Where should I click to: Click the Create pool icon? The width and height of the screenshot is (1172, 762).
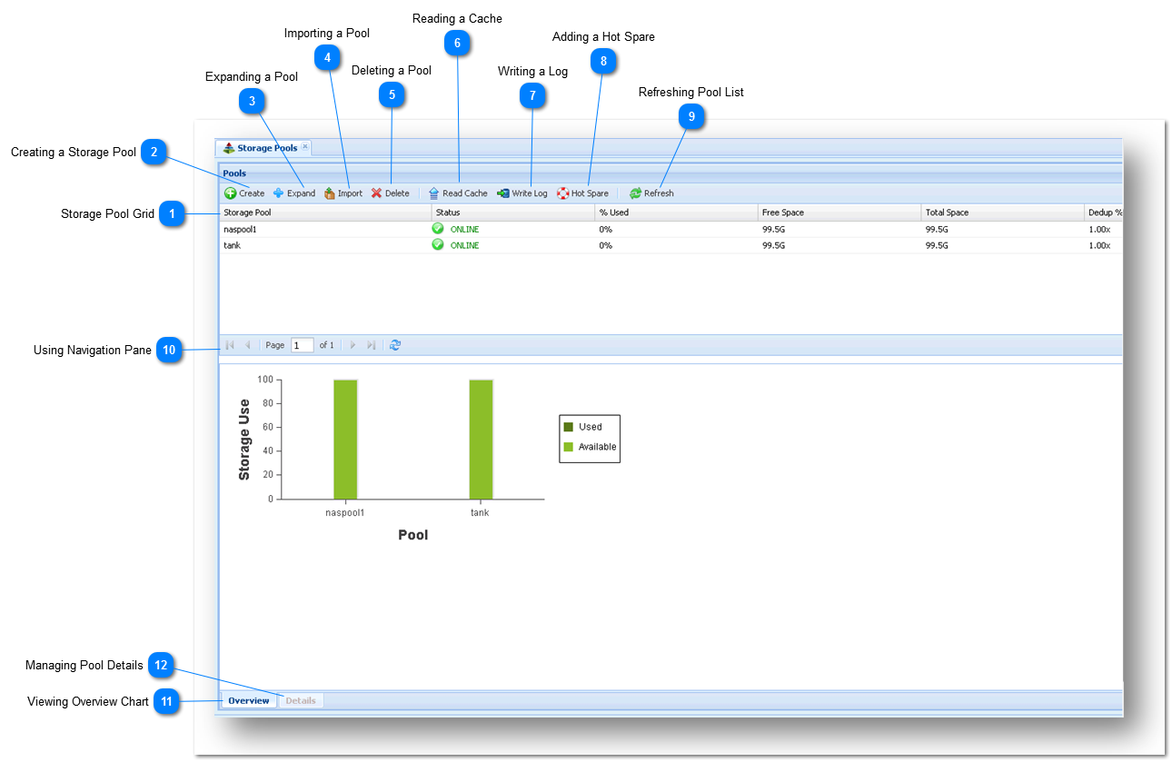tap(232, 193)
